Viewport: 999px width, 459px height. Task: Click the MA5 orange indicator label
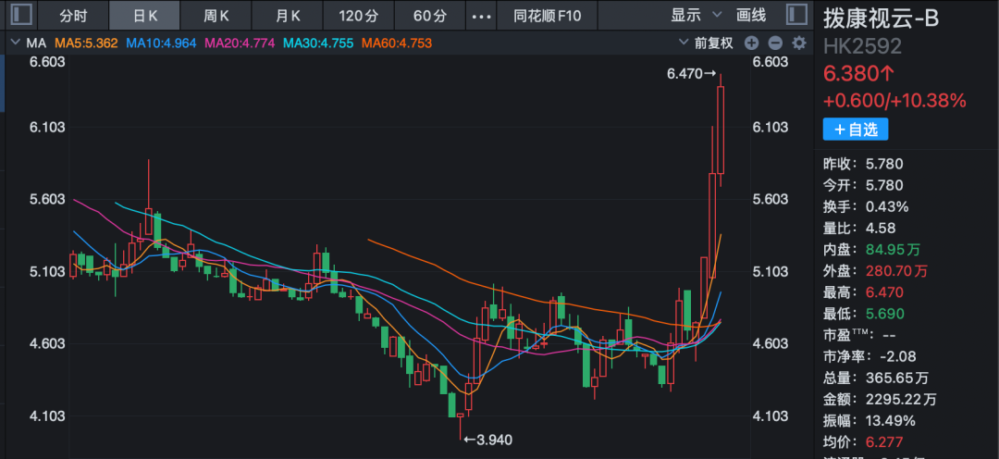[86, 43]
